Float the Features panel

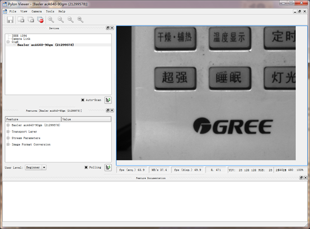click(x=107, y=111)
